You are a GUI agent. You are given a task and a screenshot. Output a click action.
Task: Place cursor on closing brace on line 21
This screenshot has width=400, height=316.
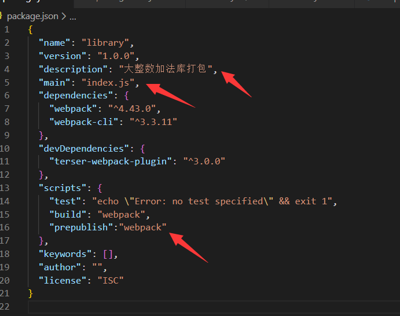coord(30,293)
